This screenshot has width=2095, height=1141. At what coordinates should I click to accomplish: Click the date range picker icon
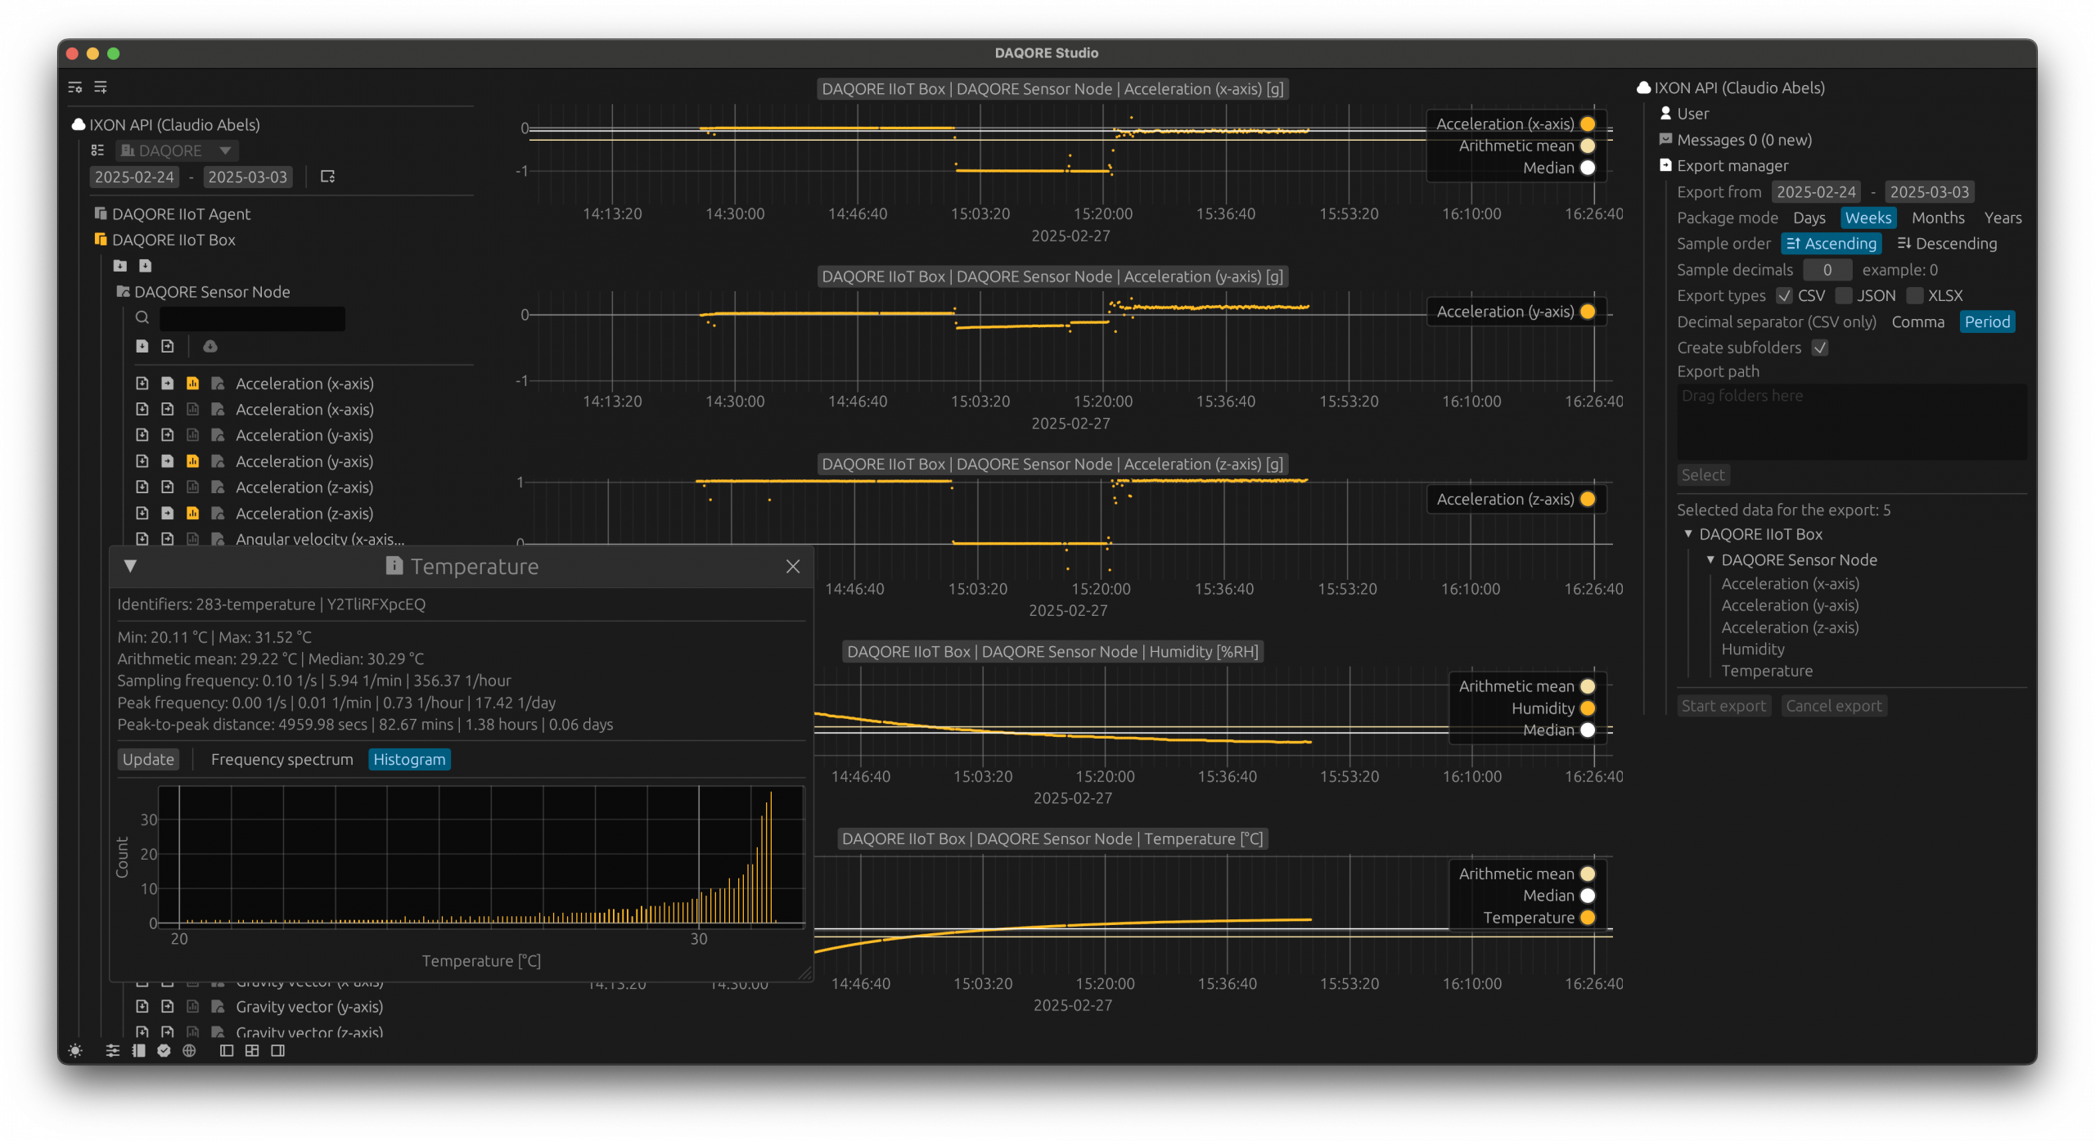[327, 177]
